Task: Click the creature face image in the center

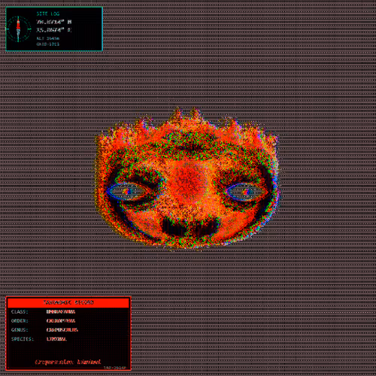Action: [x=186, y=178]
